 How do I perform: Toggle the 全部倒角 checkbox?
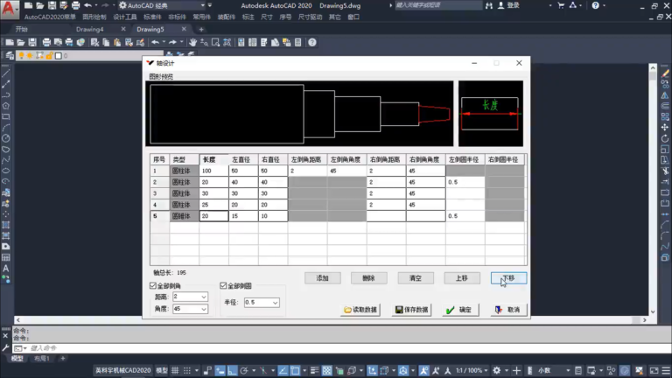click(x=153, y=285)
